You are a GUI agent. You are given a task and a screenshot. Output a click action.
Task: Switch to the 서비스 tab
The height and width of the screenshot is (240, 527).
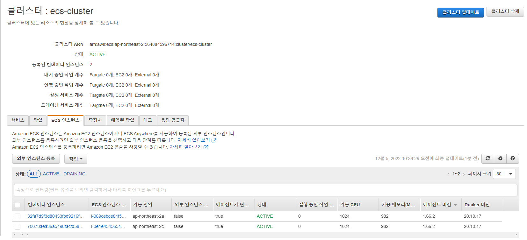pos(18,120)
